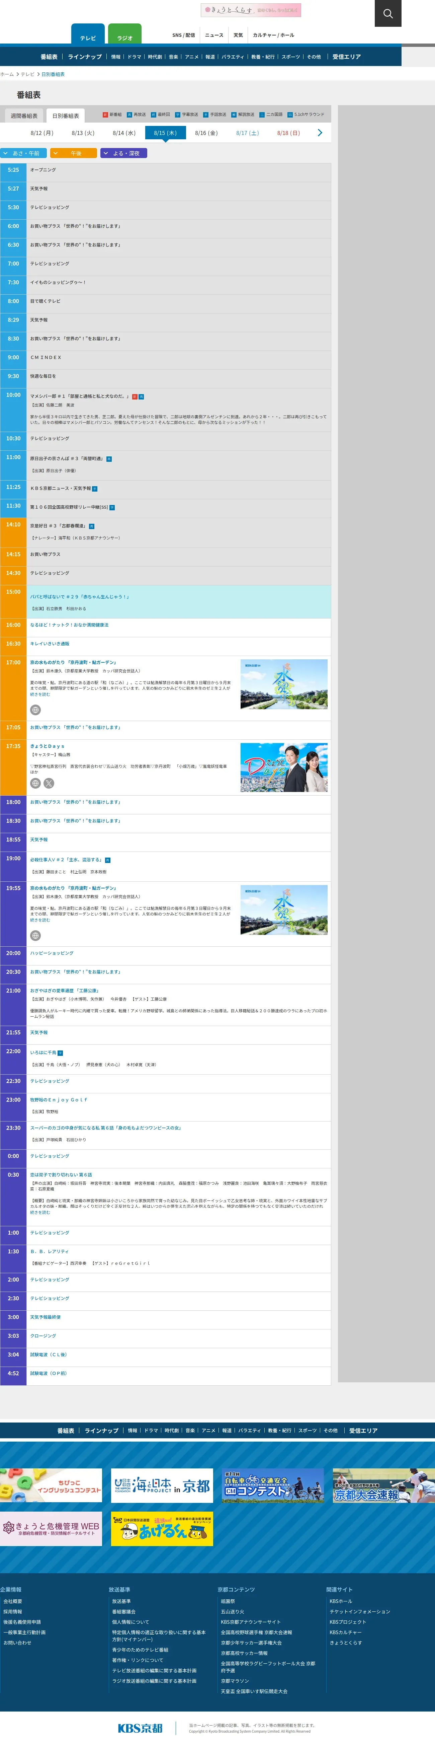435x1745 pixels.
Task: Open 五山送り火 footer link
Action: [233, 1611]
